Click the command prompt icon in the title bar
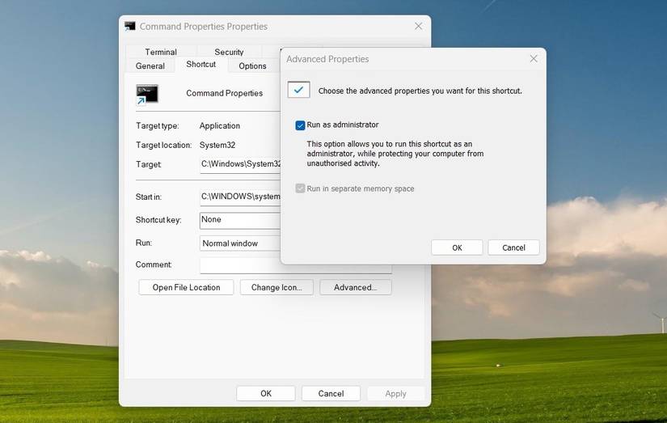The height and width of the screenshot is (423, 667). pyautogui.click(x=130, y=26)
